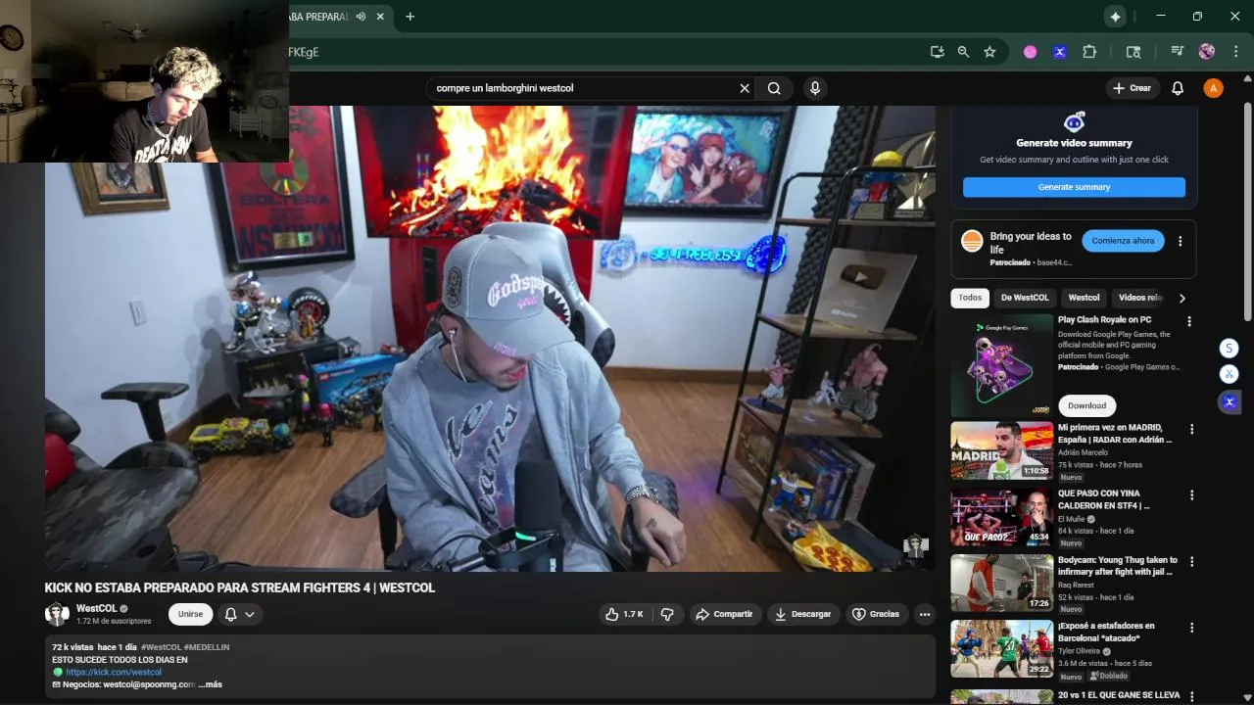Open options for MADRID video
Viewport: 1254px width, 705px height.
click(1191, 429)
